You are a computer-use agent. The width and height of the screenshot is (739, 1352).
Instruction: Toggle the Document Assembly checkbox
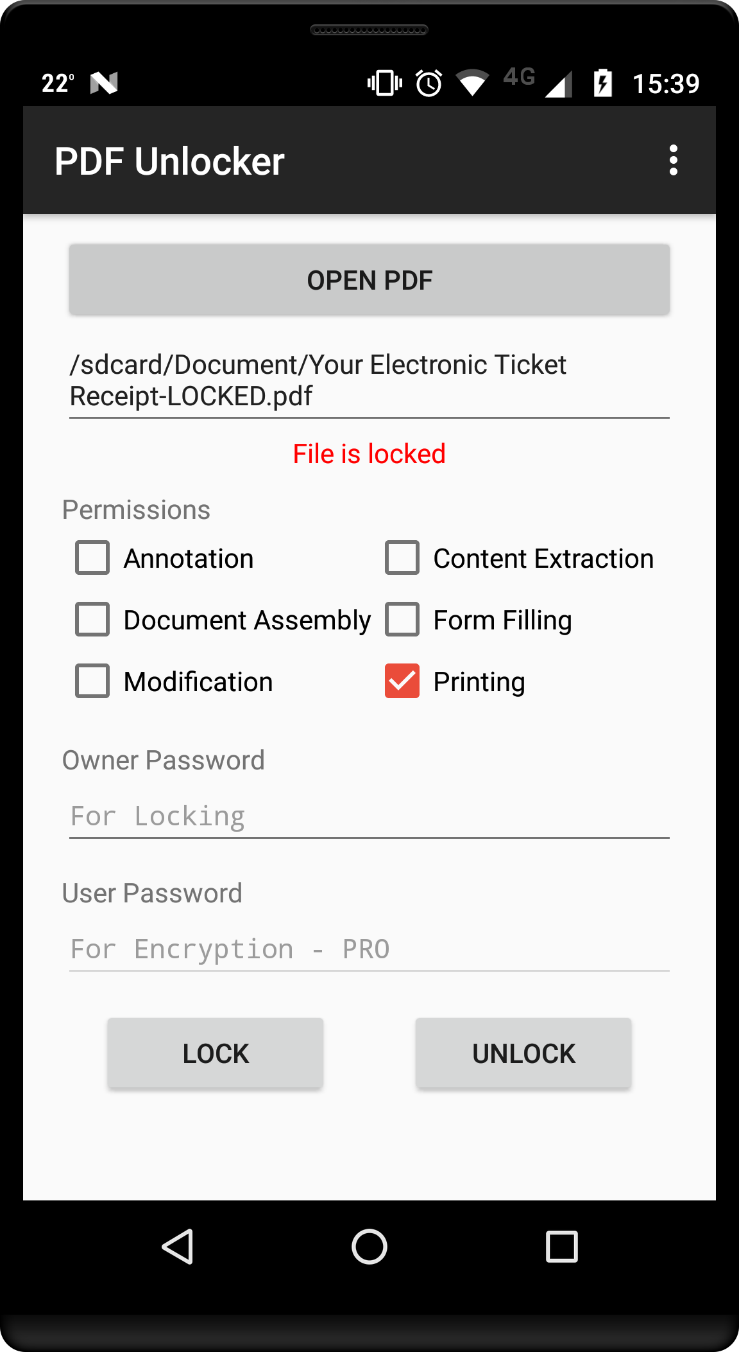(92, 619)
